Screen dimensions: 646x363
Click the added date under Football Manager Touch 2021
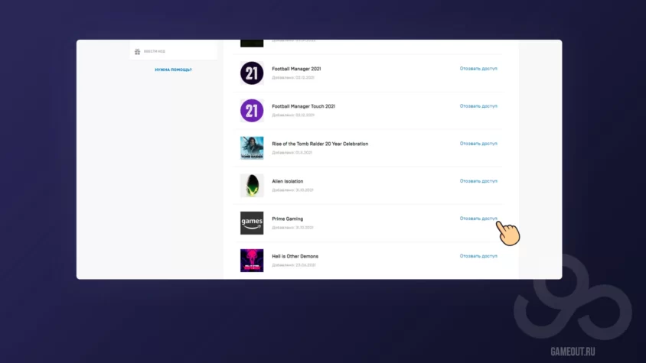pyautogui.click(x=293, y=115)
